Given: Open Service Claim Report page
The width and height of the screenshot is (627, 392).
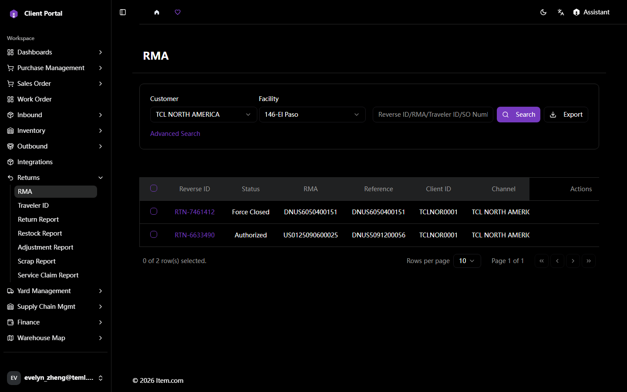Looking at the screenshot, I should click(x=56, y=275).
